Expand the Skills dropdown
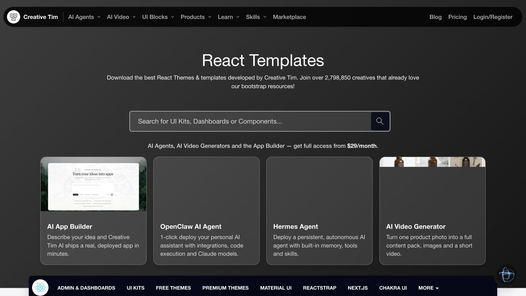Image resolution: width=526 pixels, height=296 pixels. tap(256, 17)
